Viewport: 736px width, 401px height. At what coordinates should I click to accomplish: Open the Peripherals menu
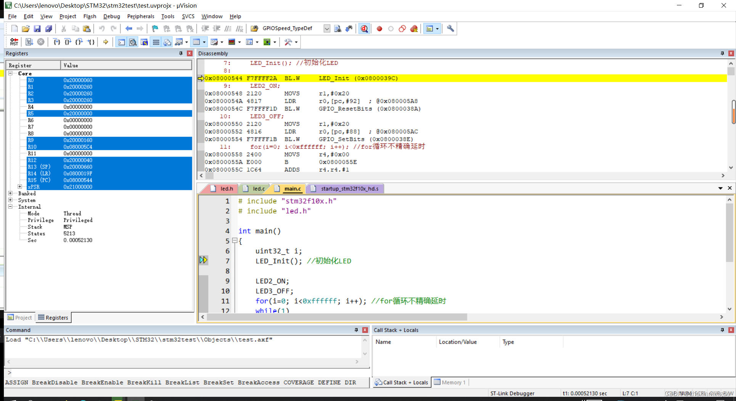point(141,16)
